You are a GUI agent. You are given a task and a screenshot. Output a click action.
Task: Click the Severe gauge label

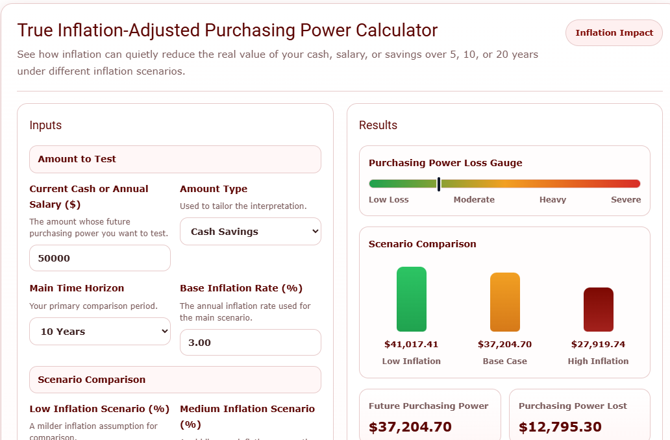[626, 199]
